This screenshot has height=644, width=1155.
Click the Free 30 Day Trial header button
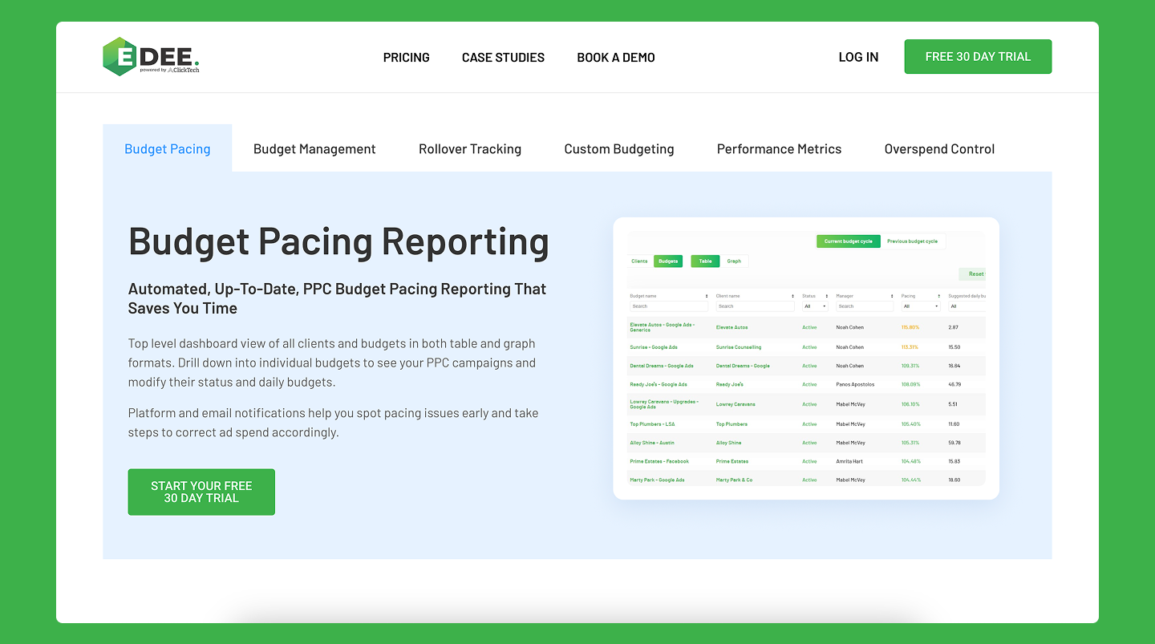point(978,57)
